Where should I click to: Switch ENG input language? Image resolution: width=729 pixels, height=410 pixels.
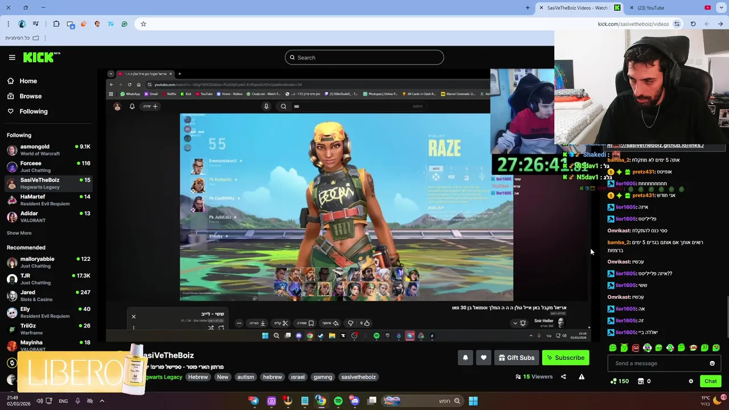click(x=63, y=401)
